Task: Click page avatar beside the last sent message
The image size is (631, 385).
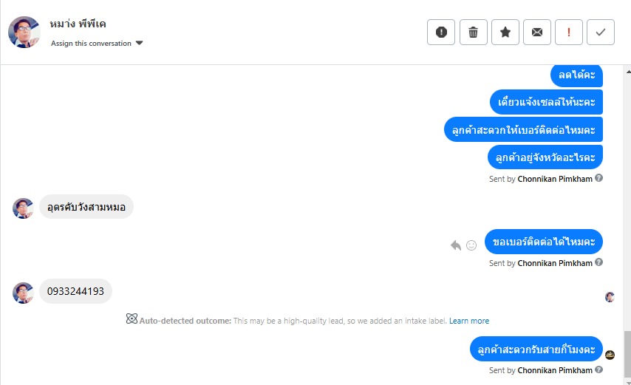Action: 610,355
